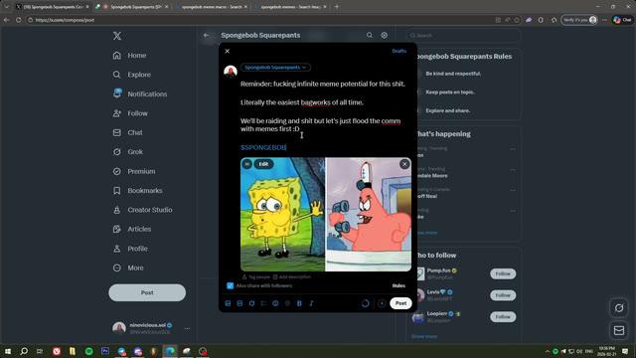Open Grok from the sidebar
636x358 pixels.
[128, 152]
